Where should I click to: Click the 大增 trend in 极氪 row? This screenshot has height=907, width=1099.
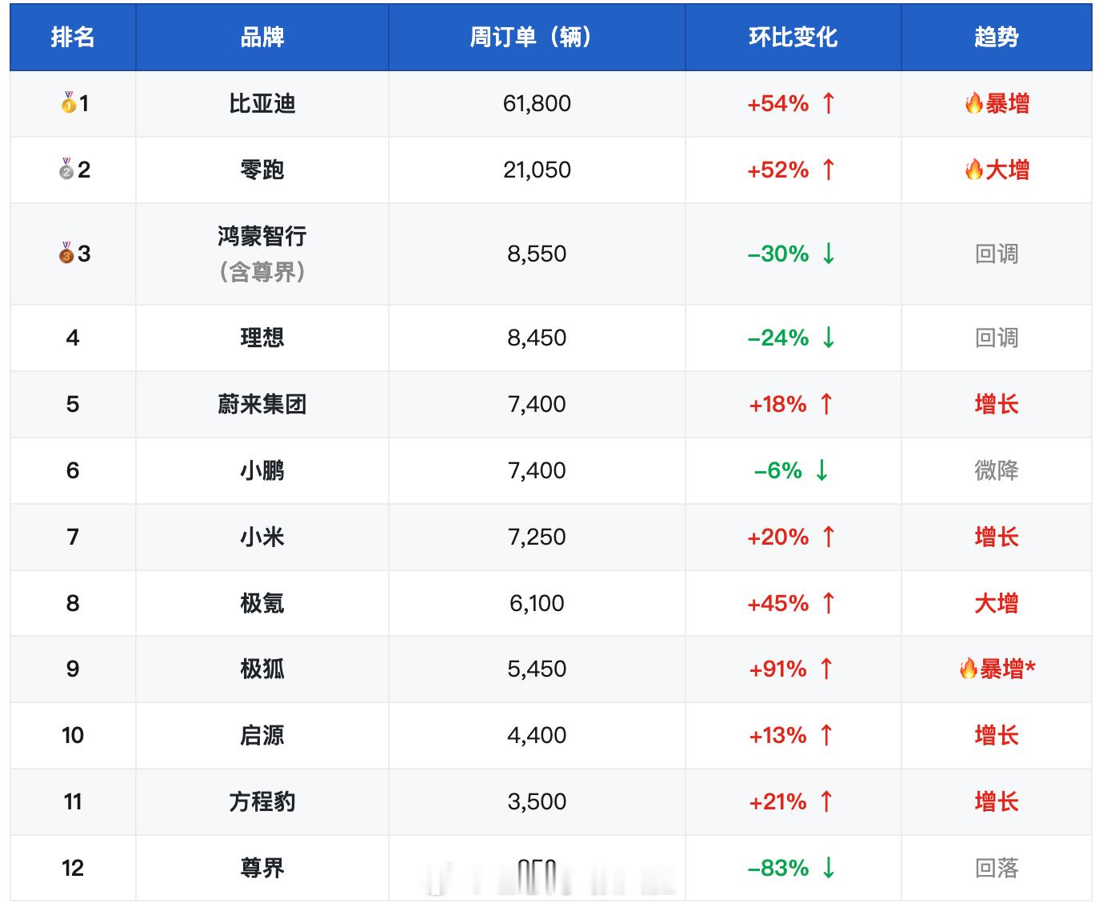pyautogui.click(x=997, y=603)
